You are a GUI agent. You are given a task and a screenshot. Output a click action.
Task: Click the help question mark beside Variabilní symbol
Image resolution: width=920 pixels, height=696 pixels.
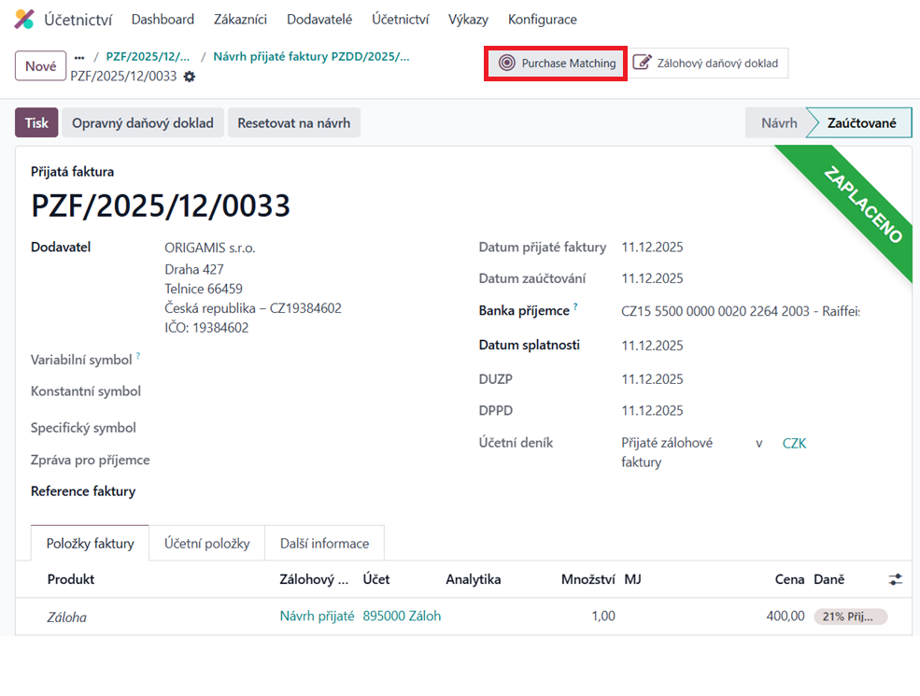(x=138, y=355)
